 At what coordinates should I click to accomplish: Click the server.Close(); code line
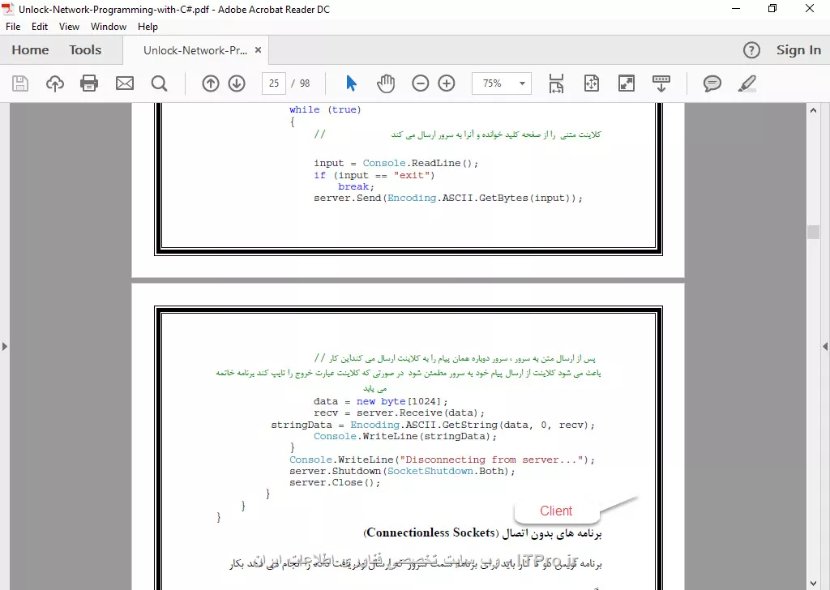(335, 482)
